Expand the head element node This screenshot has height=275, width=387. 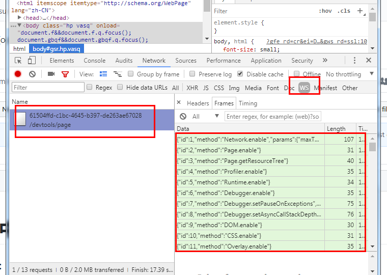[x=19, y=18]
